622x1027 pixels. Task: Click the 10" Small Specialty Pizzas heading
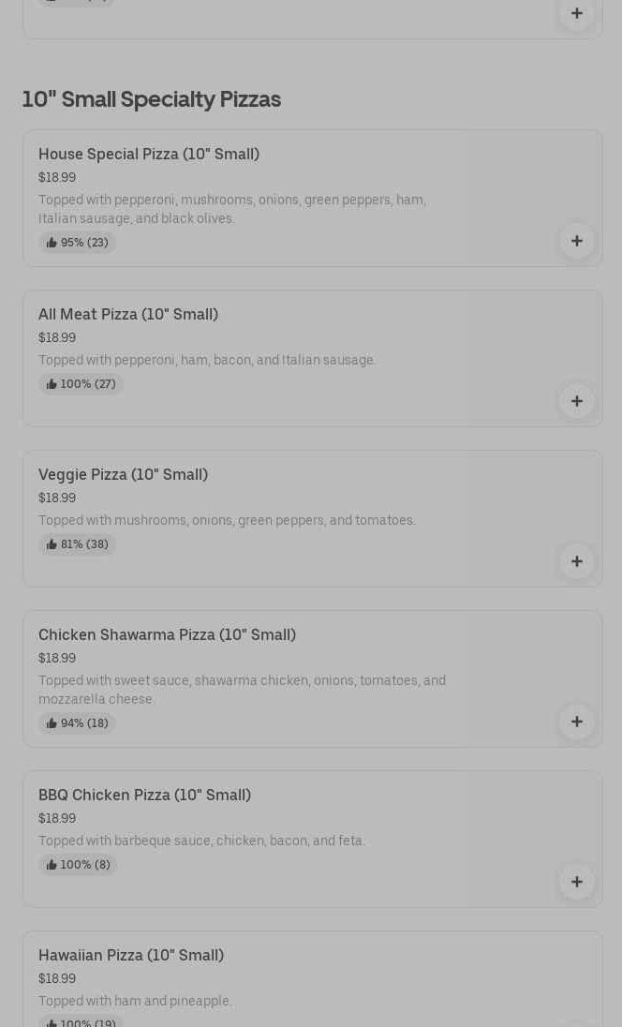151,99
